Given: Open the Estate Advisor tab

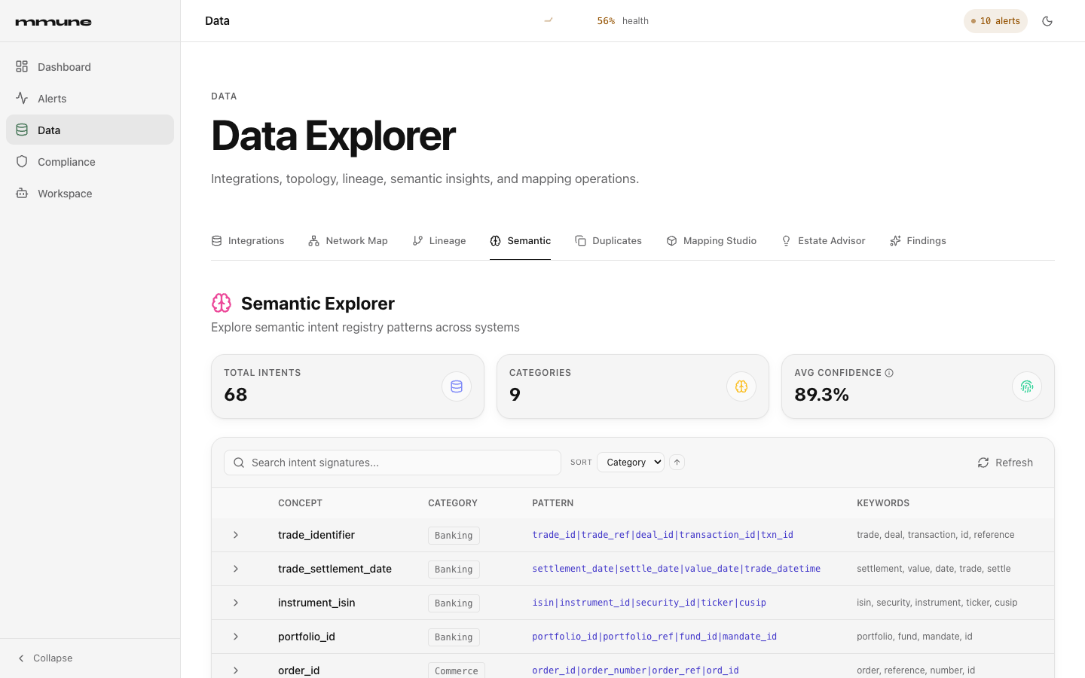Looking at the screenshot, I should [x=823, y=241].
